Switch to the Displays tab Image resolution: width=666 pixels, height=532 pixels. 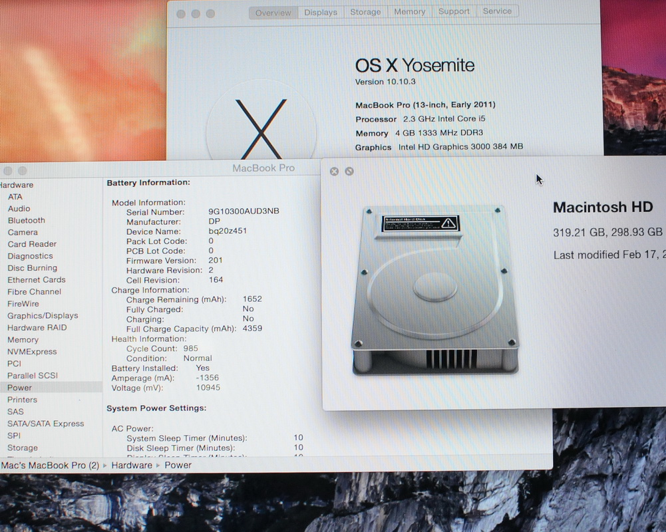pyautogui.click(x=320, y=13)
